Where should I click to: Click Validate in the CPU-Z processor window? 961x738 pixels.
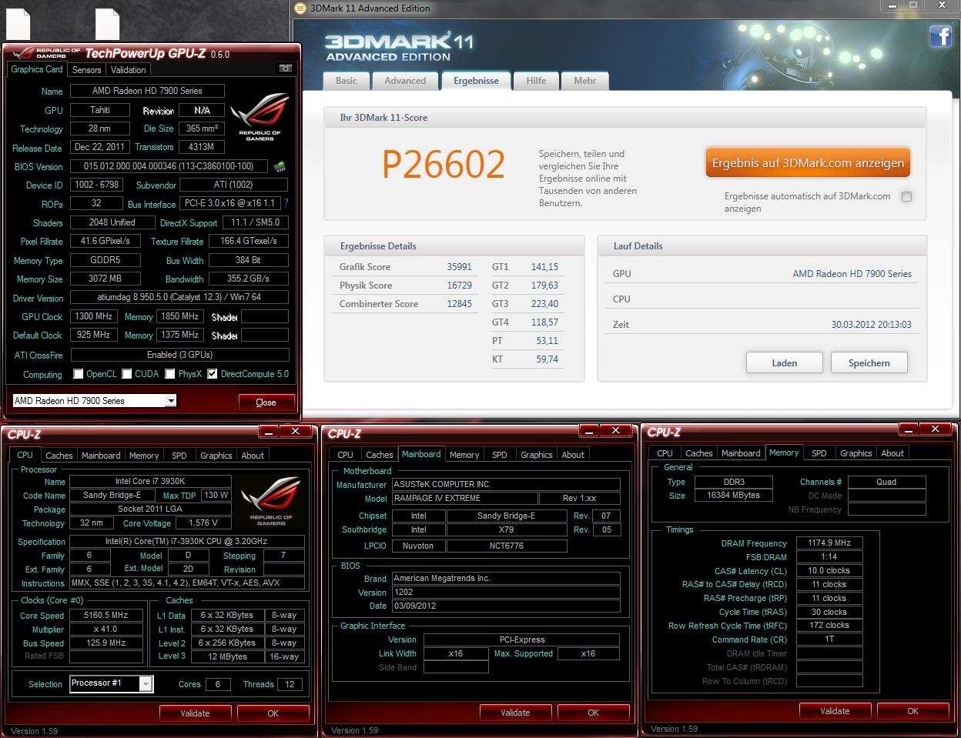coord(195,713)
